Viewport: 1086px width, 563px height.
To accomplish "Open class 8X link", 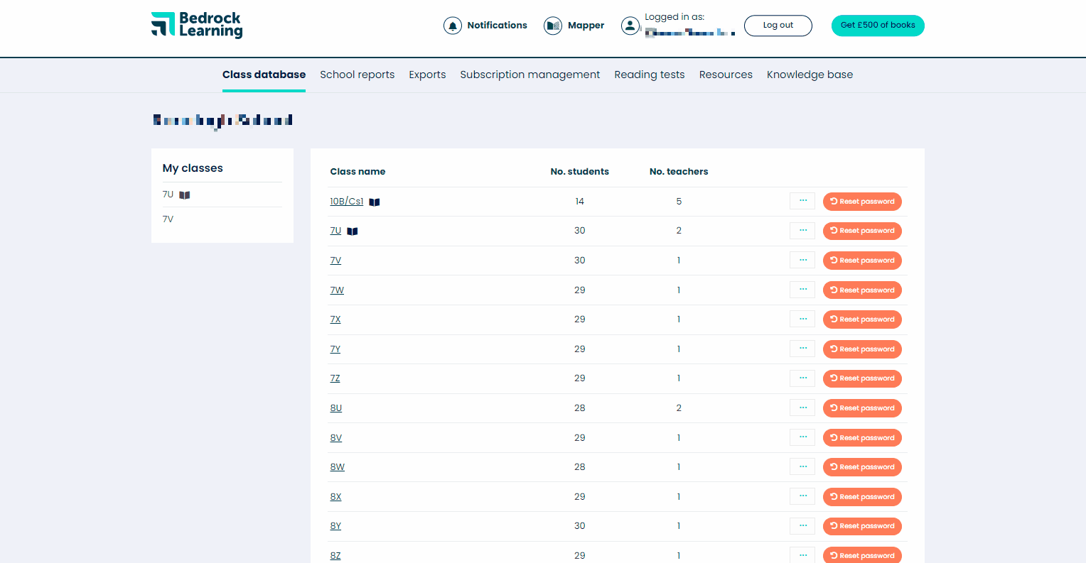I will click(335, 497).
